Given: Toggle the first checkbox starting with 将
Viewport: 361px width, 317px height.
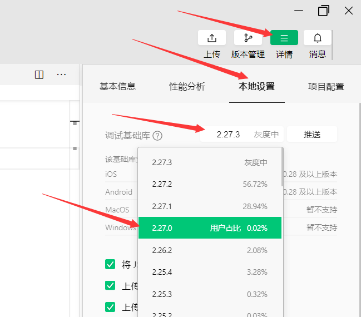Looking at the screenshot, I should (110, 264).
